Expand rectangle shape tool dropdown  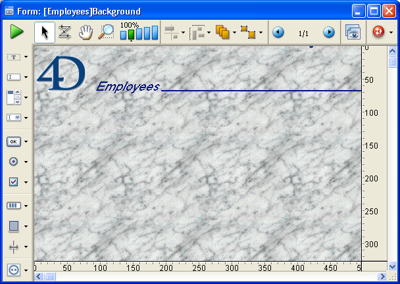tap(26, 226)
